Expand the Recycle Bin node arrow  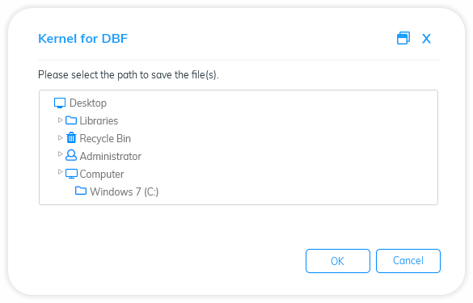pyautogui.click(x=60, y=138)
